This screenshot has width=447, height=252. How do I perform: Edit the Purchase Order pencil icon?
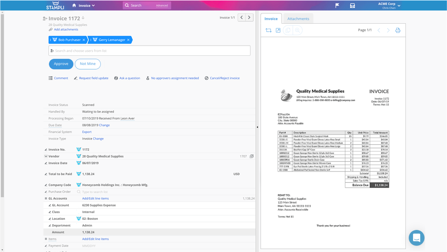[46, 192]
